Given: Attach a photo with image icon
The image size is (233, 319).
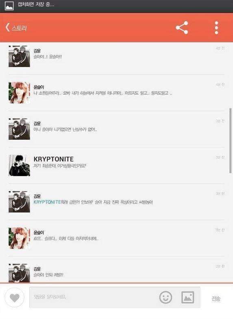Looking at the screenshot, I should pos(187,297).
